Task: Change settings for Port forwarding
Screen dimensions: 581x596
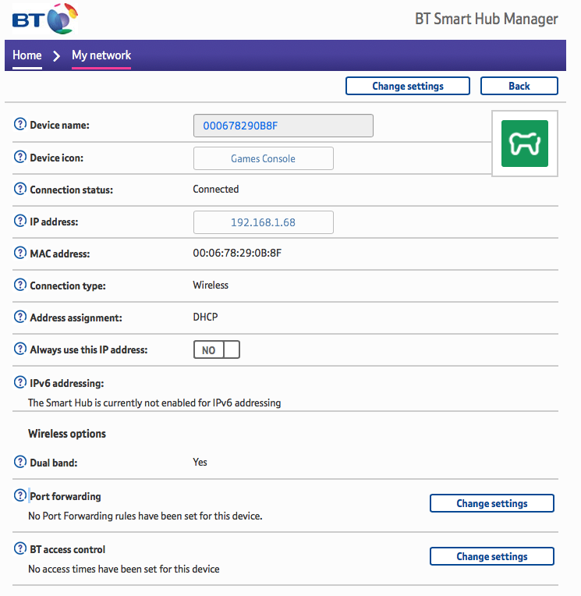Action: (491, 503)
